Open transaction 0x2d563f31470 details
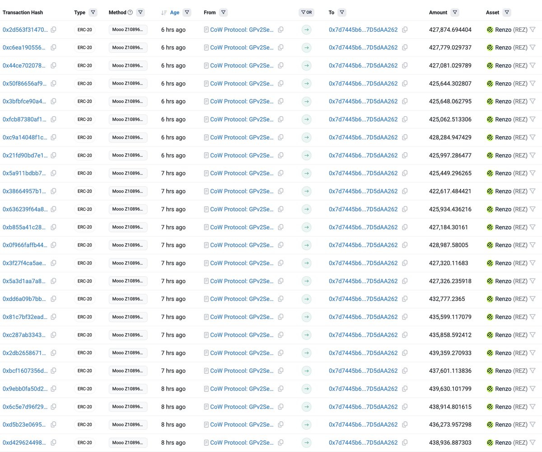542x452 pixels. coord(25,30)
